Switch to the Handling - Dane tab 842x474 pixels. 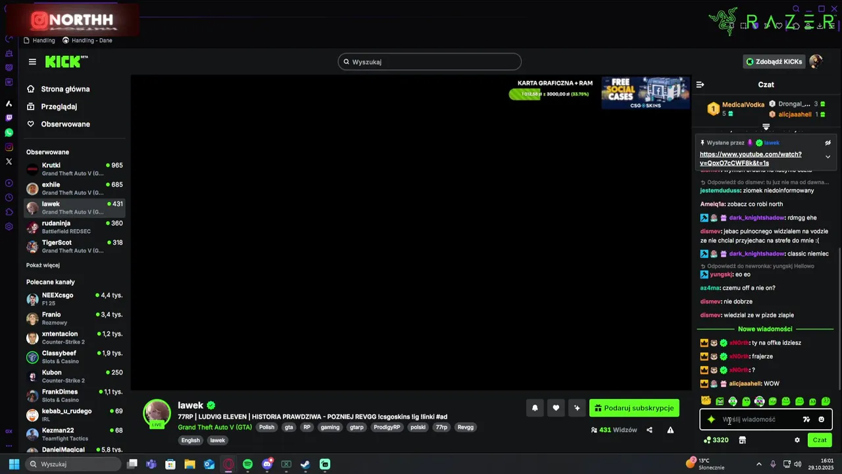(87, 40)
